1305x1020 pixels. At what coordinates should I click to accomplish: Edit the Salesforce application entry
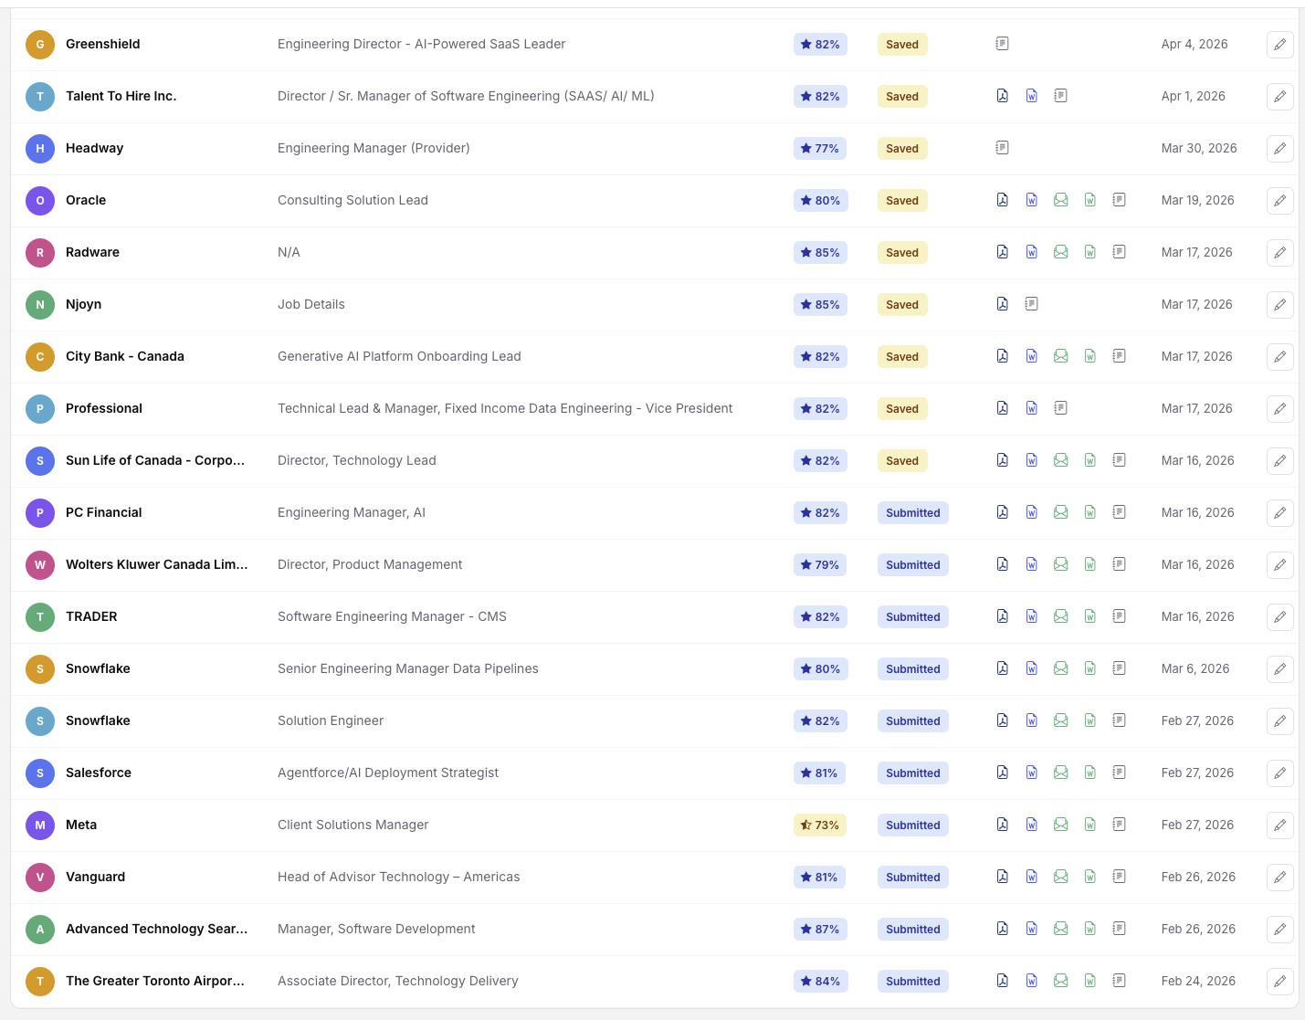click(x=1279, y=773)
